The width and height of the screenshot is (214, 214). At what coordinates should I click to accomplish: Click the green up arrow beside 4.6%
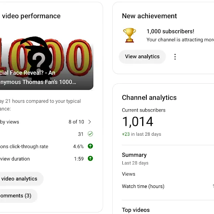point(90,146)
